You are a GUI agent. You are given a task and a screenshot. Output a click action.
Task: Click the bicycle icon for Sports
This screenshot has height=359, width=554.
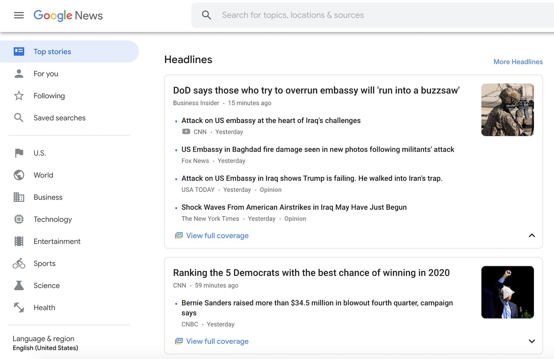[19, 263]
